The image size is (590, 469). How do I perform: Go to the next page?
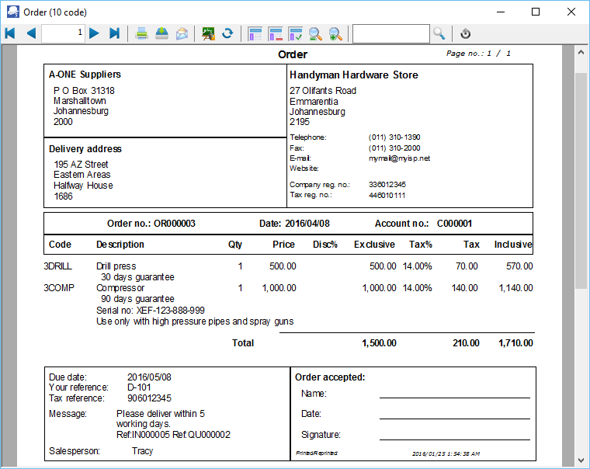pos(94,33)
